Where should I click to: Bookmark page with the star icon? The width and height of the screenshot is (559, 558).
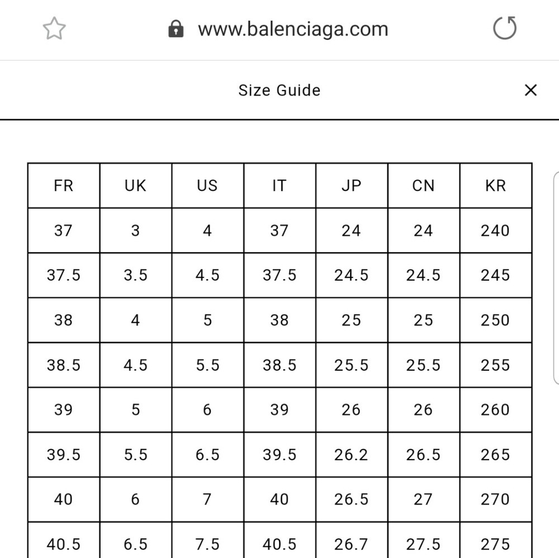(x=54, y=29)
